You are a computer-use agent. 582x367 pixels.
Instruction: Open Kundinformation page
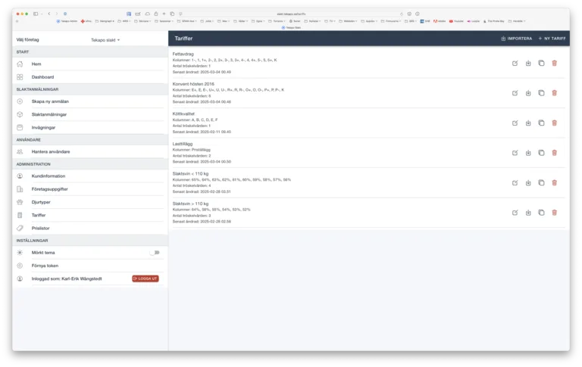(90, 176)
